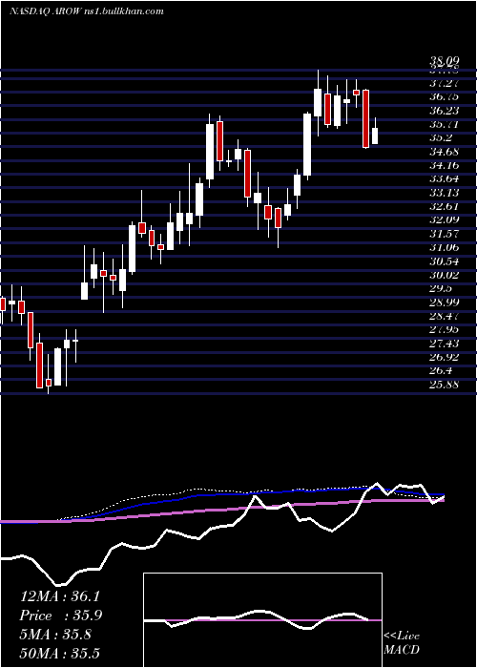Screen dimensions: 477x668
Task: Select the 26.4 price axis label
Action: click(441, 370)
